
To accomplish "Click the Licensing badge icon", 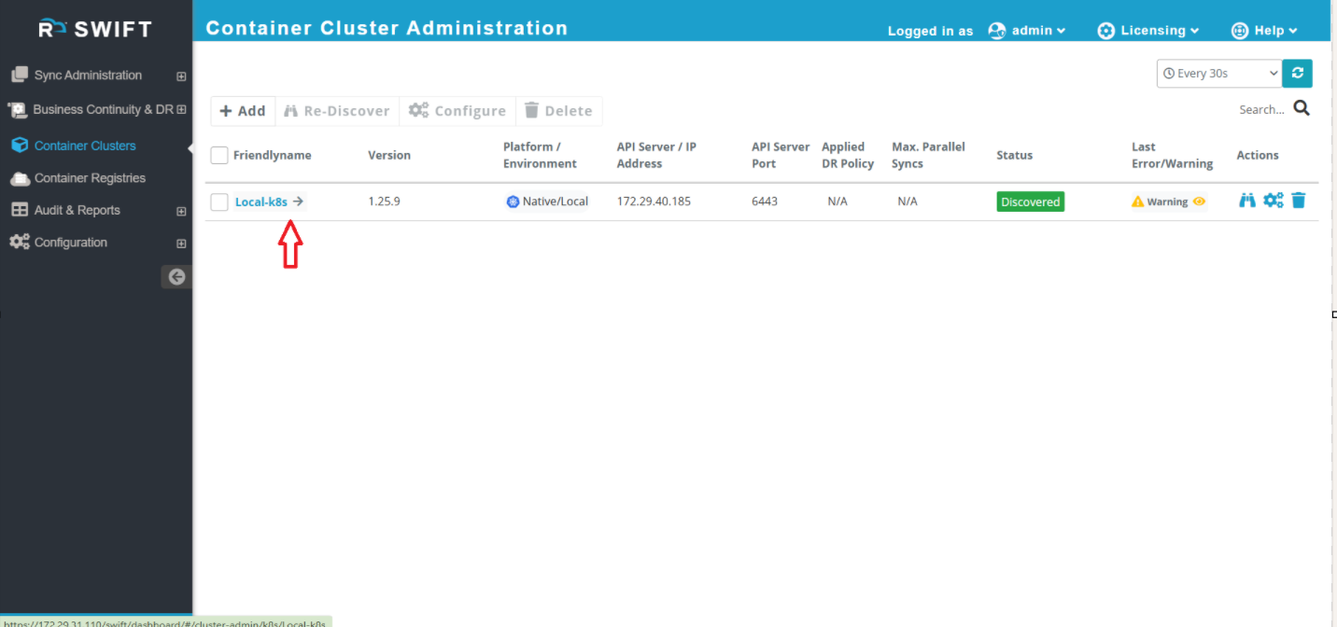I will click(1106, 31).
